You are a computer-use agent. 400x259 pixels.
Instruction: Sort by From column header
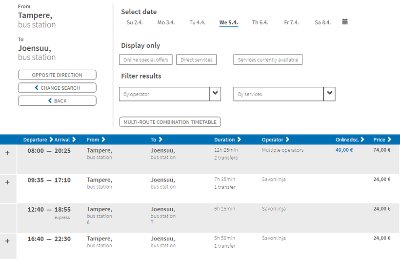click(x=96, y=140)
